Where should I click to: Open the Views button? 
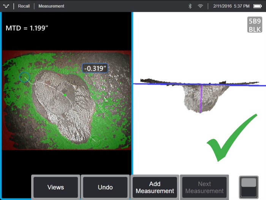55,187
